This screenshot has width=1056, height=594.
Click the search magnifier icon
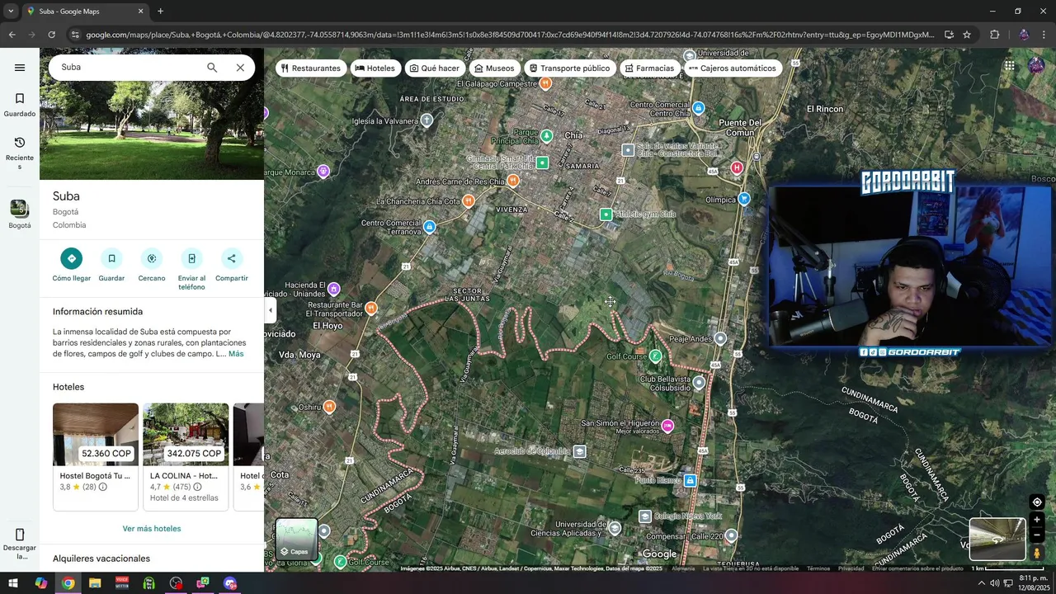click(212, 68)
